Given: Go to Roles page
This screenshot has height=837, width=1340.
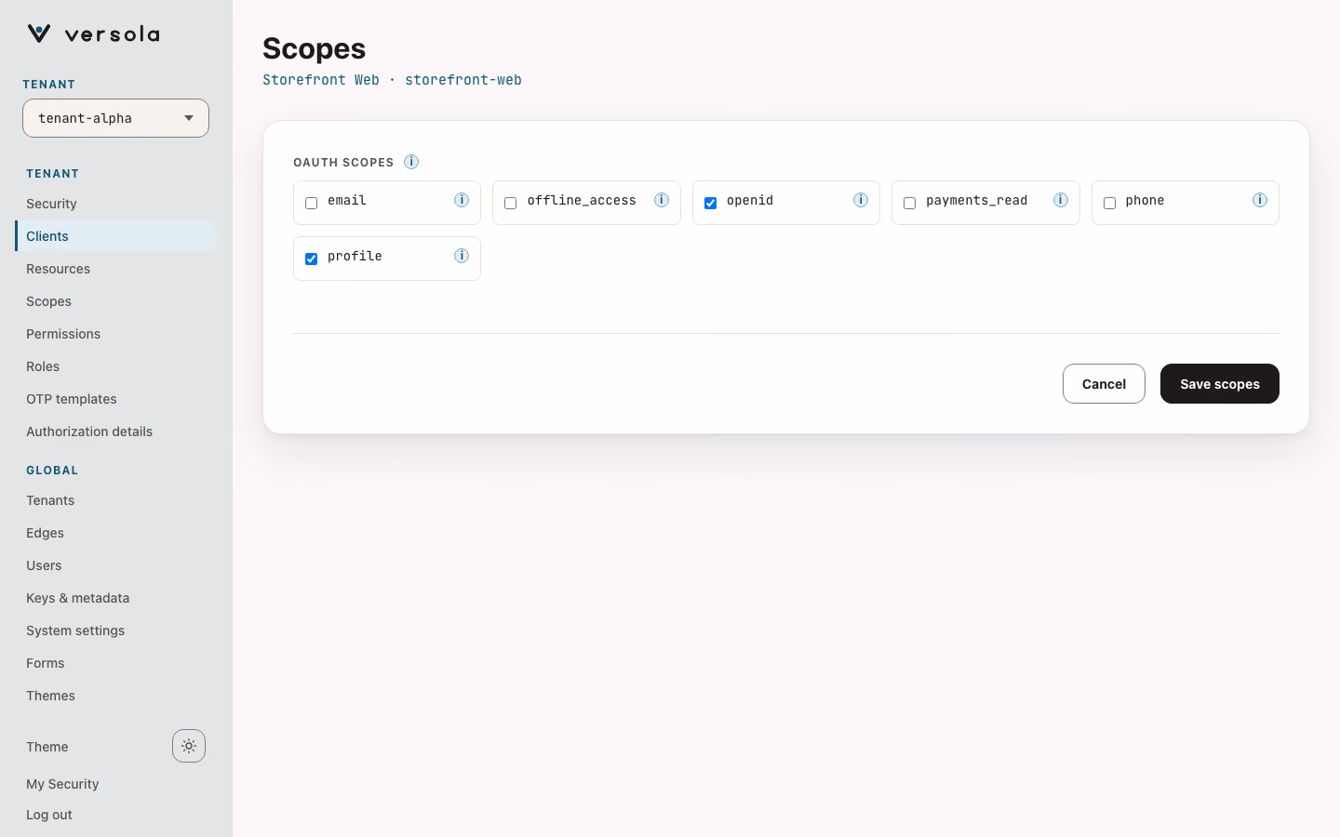Looking at the screenshot, I should click(x=115, y=366).
